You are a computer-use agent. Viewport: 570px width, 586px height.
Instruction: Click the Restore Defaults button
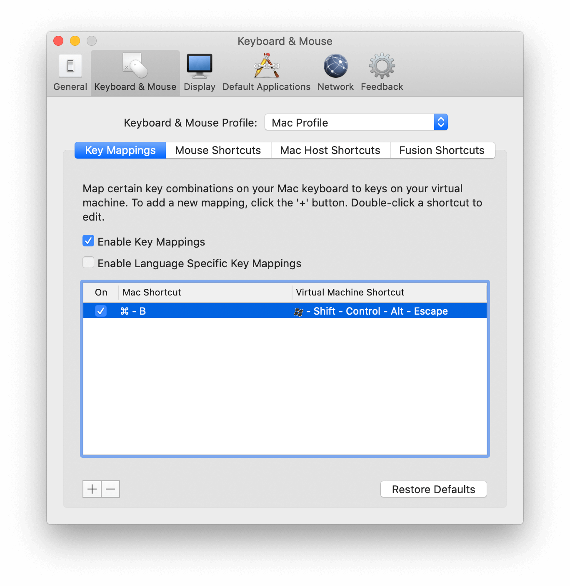[x=433, y=489]
